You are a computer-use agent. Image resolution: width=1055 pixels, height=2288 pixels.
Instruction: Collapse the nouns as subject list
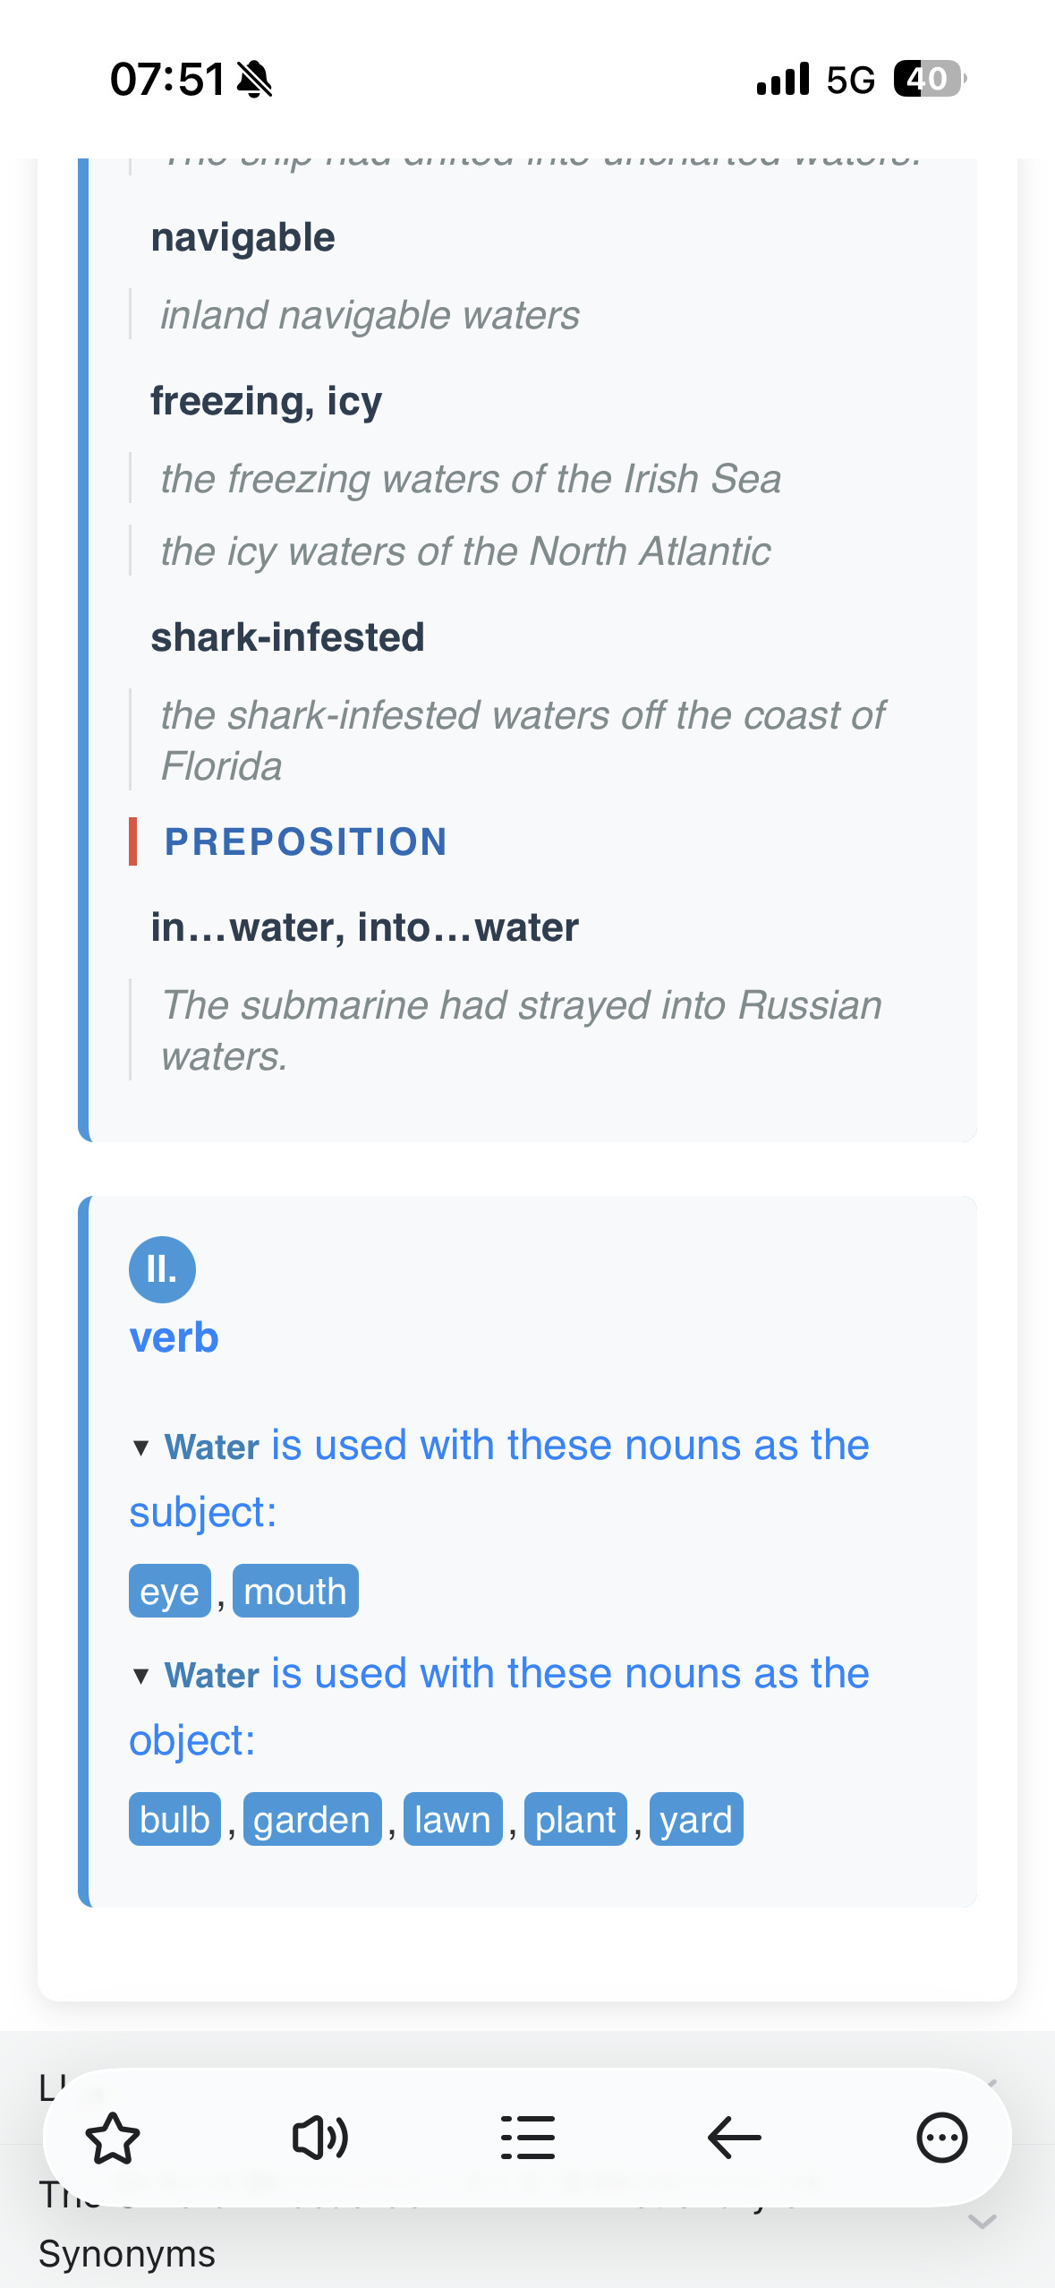click(x=140, y=1447)
